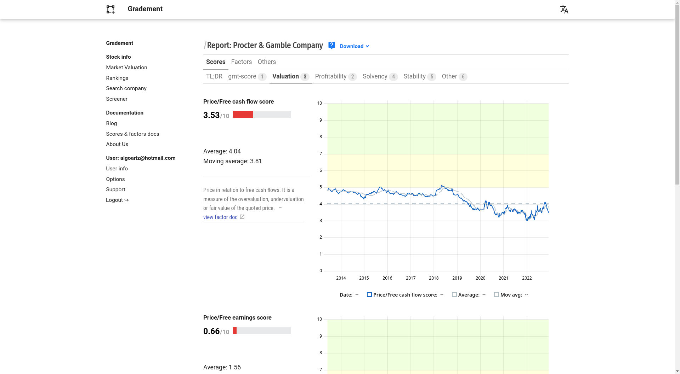Image resolution: width=680 pixels, height=374 pixels.
Task: Click the view factor doc link
Action: [x=220, y=217]
